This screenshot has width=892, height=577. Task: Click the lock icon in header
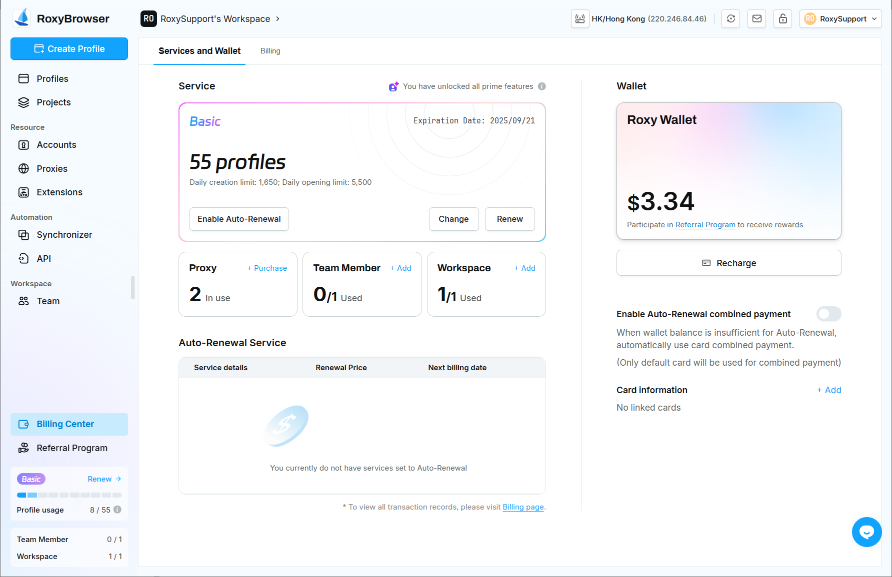[x=782, y=19]
